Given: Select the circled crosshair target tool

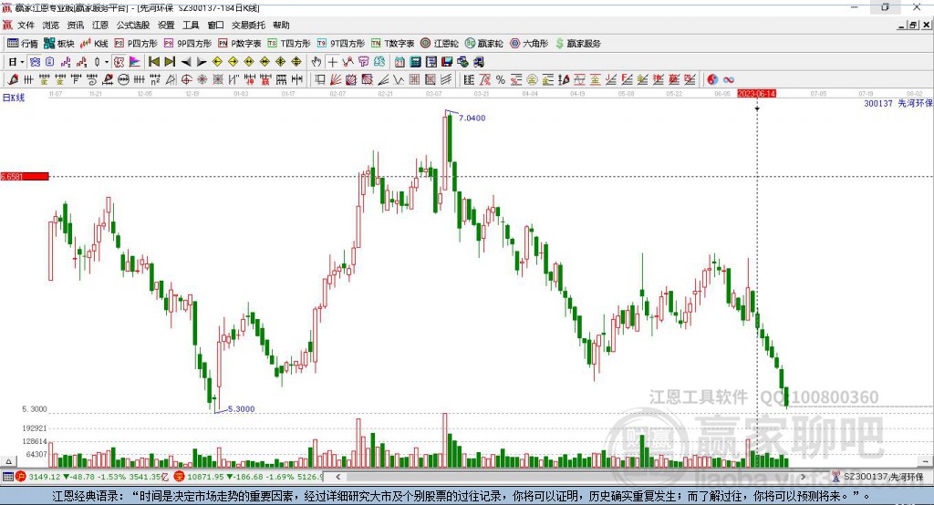Looking at the screenshot, I should 187,80.
